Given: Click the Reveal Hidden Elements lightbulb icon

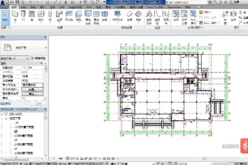Looking at the screenshot, I should [100, 158].
